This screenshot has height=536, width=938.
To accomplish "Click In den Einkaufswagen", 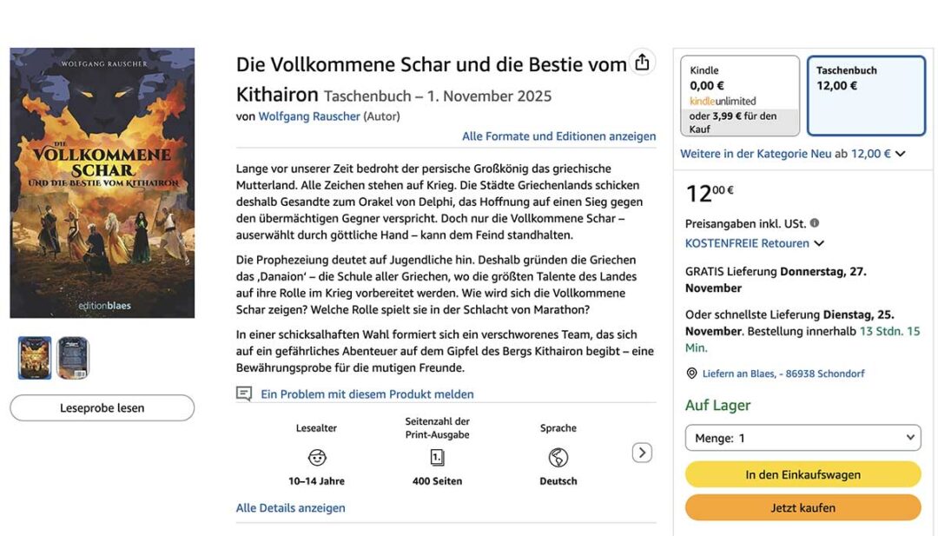I will point(803,474).
